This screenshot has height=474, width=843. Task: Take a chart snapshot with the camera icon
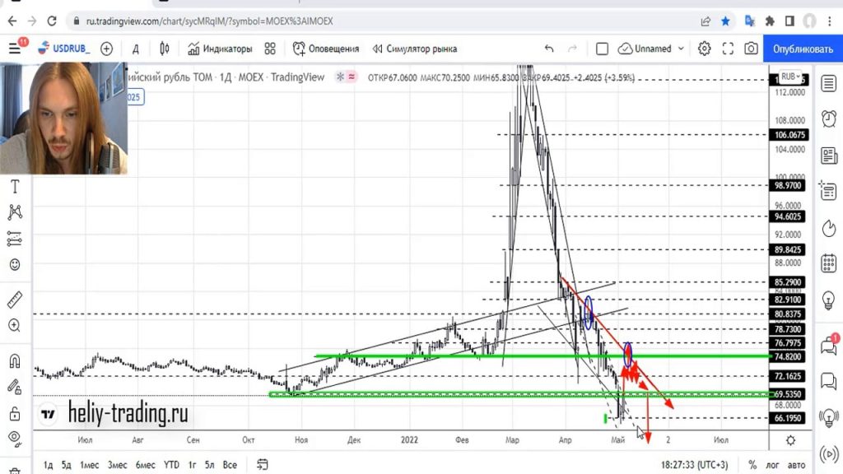tap(750, 48)
